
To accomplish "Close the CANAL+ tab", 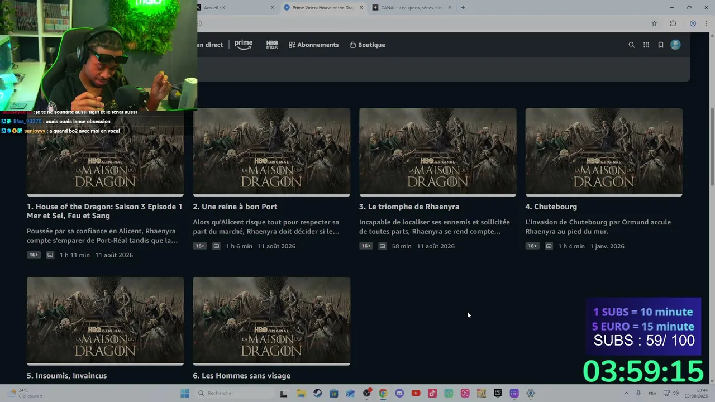I will pyautogui.click(x=450, y=8).
